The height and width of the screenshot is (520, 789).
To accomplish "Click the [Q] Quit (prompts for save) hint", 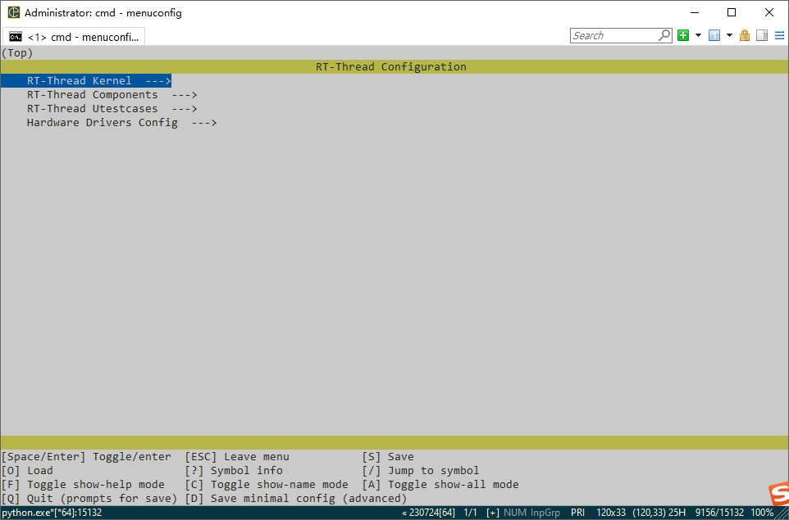I will pyautogui.click(x=89, y=499).
